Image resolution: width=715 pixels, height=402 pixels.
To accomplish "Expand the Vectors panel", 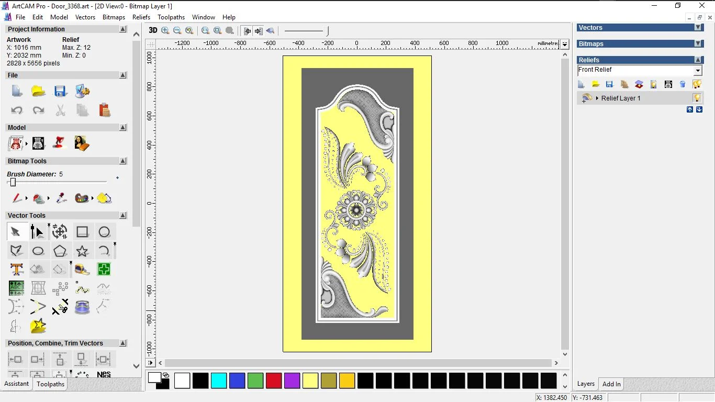I will pos(698,28).
